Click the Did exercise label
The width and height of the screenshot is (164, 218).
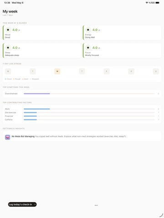[10, 113]
